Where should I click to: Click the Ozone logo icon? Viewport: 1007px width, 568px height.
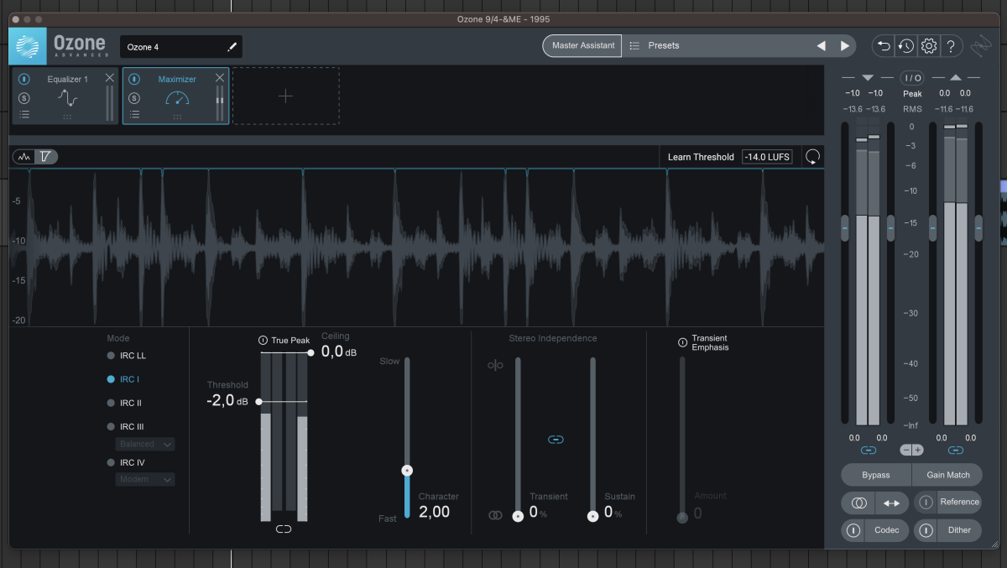tap(28, 46)
